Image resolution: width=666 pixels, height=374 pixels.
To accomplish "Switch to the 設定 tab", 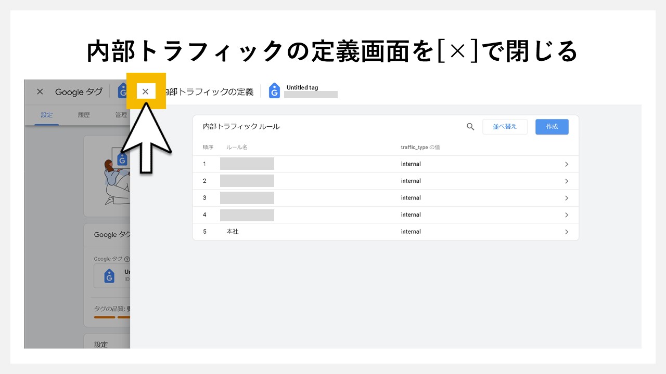I will [46, 115].
